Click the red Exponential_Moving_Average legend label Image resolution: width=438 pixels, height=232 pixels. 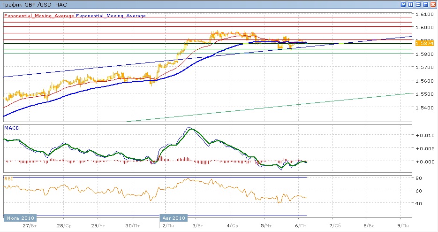39,15
